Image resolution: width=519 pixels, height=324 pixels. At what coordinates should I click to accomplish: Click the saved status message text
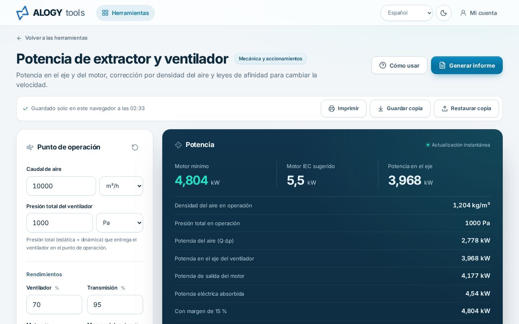tap(88, 109)
